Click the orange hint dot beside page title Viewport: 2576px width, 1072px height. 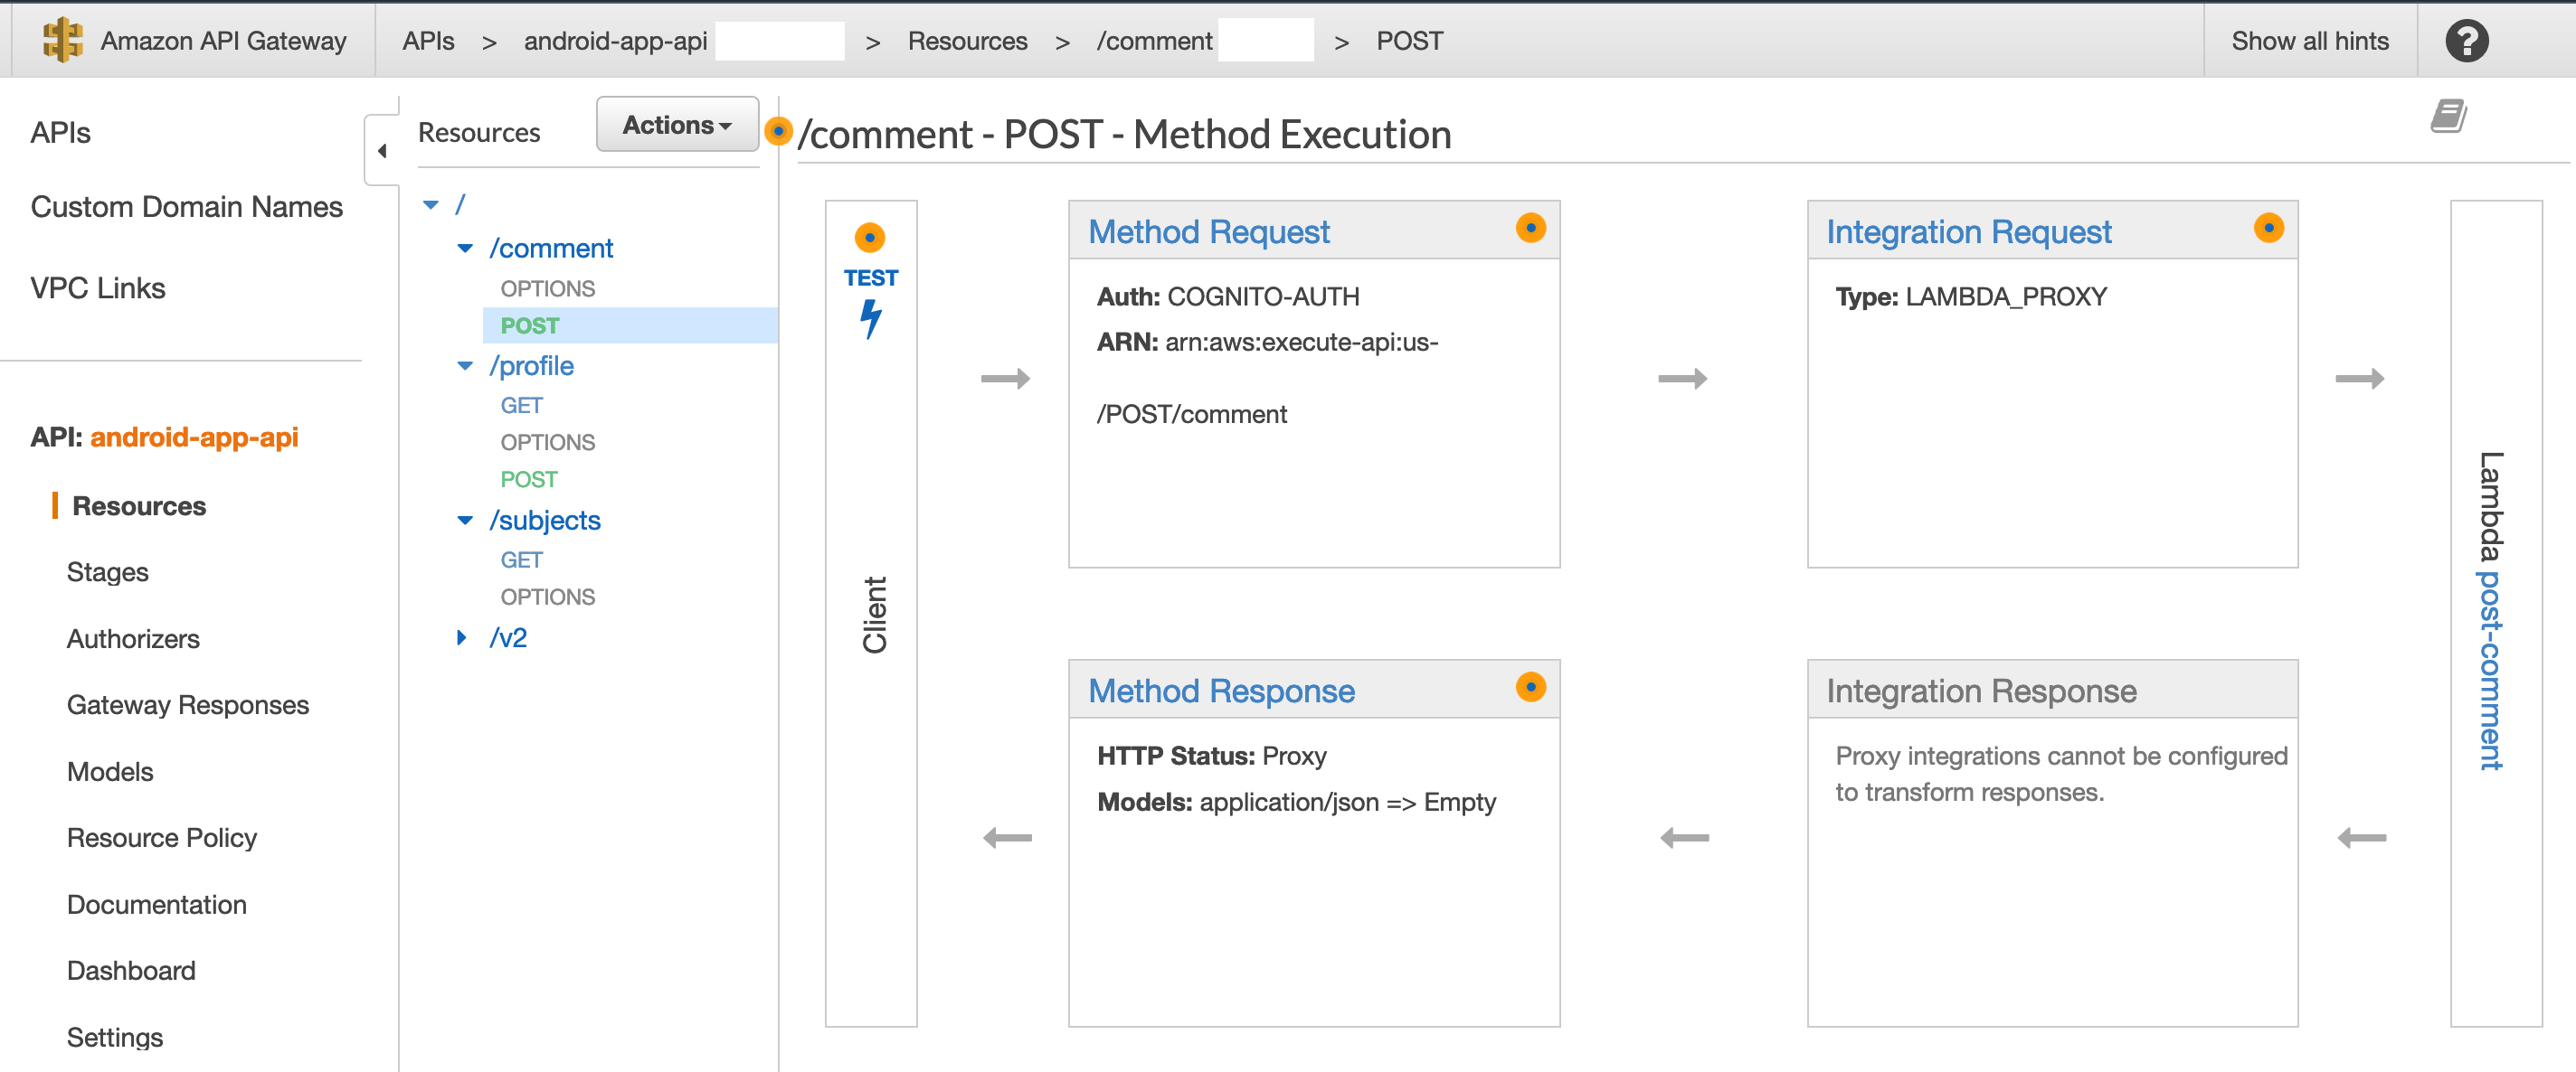[x=778, y=131]
